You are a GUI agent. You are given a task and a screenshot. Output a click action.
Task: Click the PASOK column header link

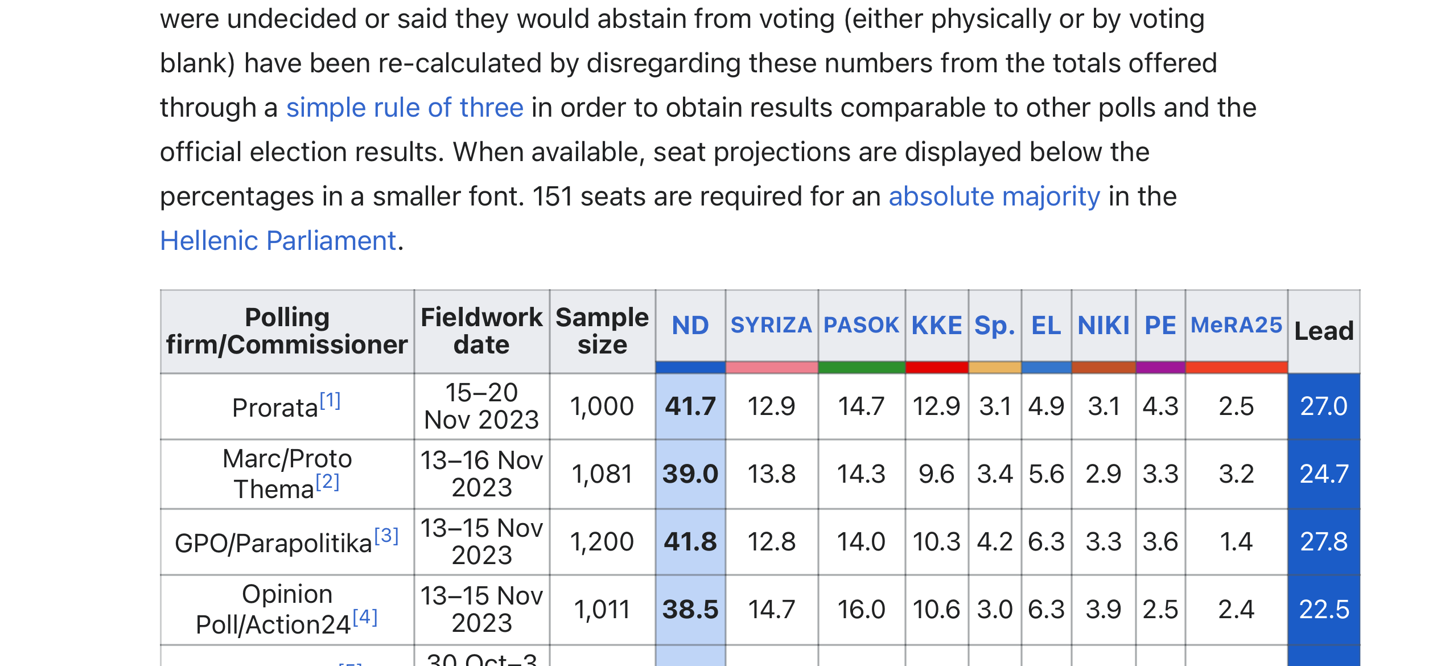[861, 326]
